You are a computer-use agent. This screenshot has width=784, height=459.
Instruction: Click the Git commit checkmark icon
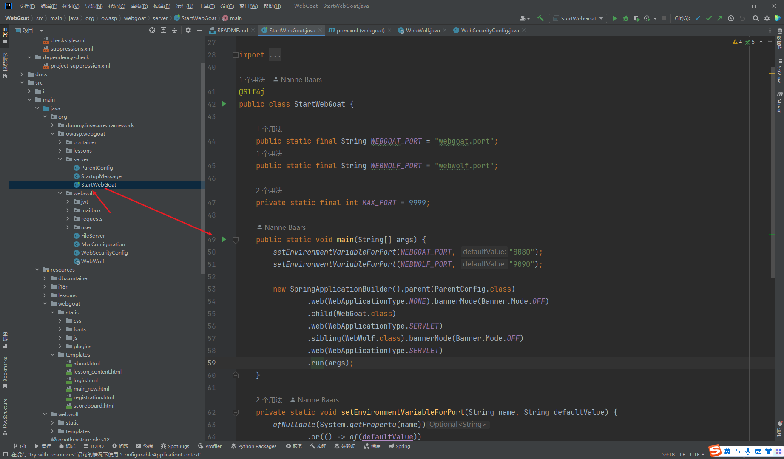coord(709,18)
